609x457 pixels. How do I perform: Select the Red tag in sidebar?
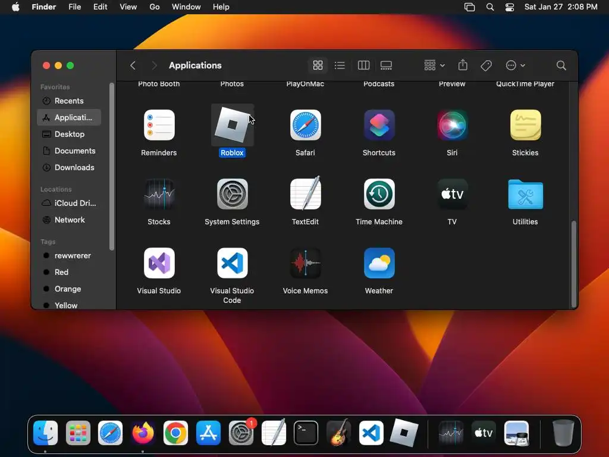(69, 273)
